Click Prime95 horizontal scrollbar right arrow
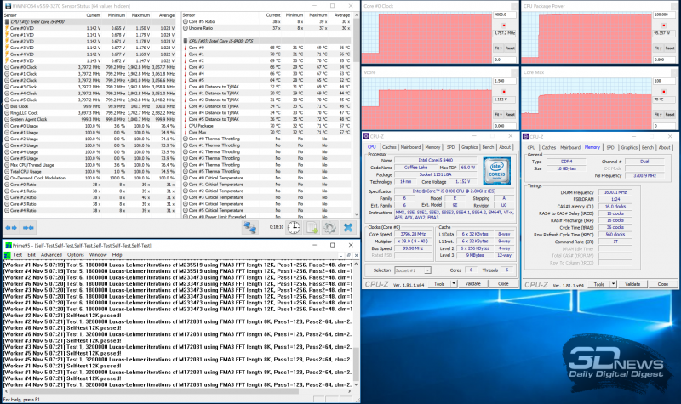Screen dimensions: 681x404 [350, 391]
